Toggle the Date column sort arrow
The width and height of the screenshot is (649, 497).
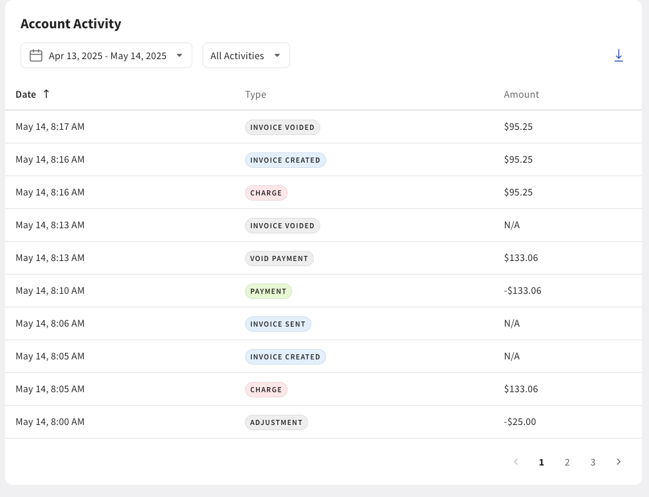[x=46, y=94]
